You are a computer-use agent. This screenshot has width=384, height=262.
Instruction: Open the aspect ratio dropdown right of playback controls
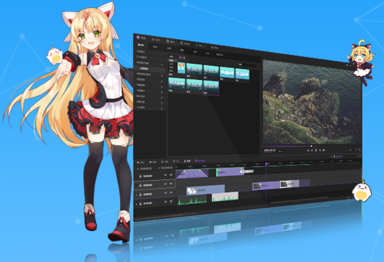click(351, 149)
